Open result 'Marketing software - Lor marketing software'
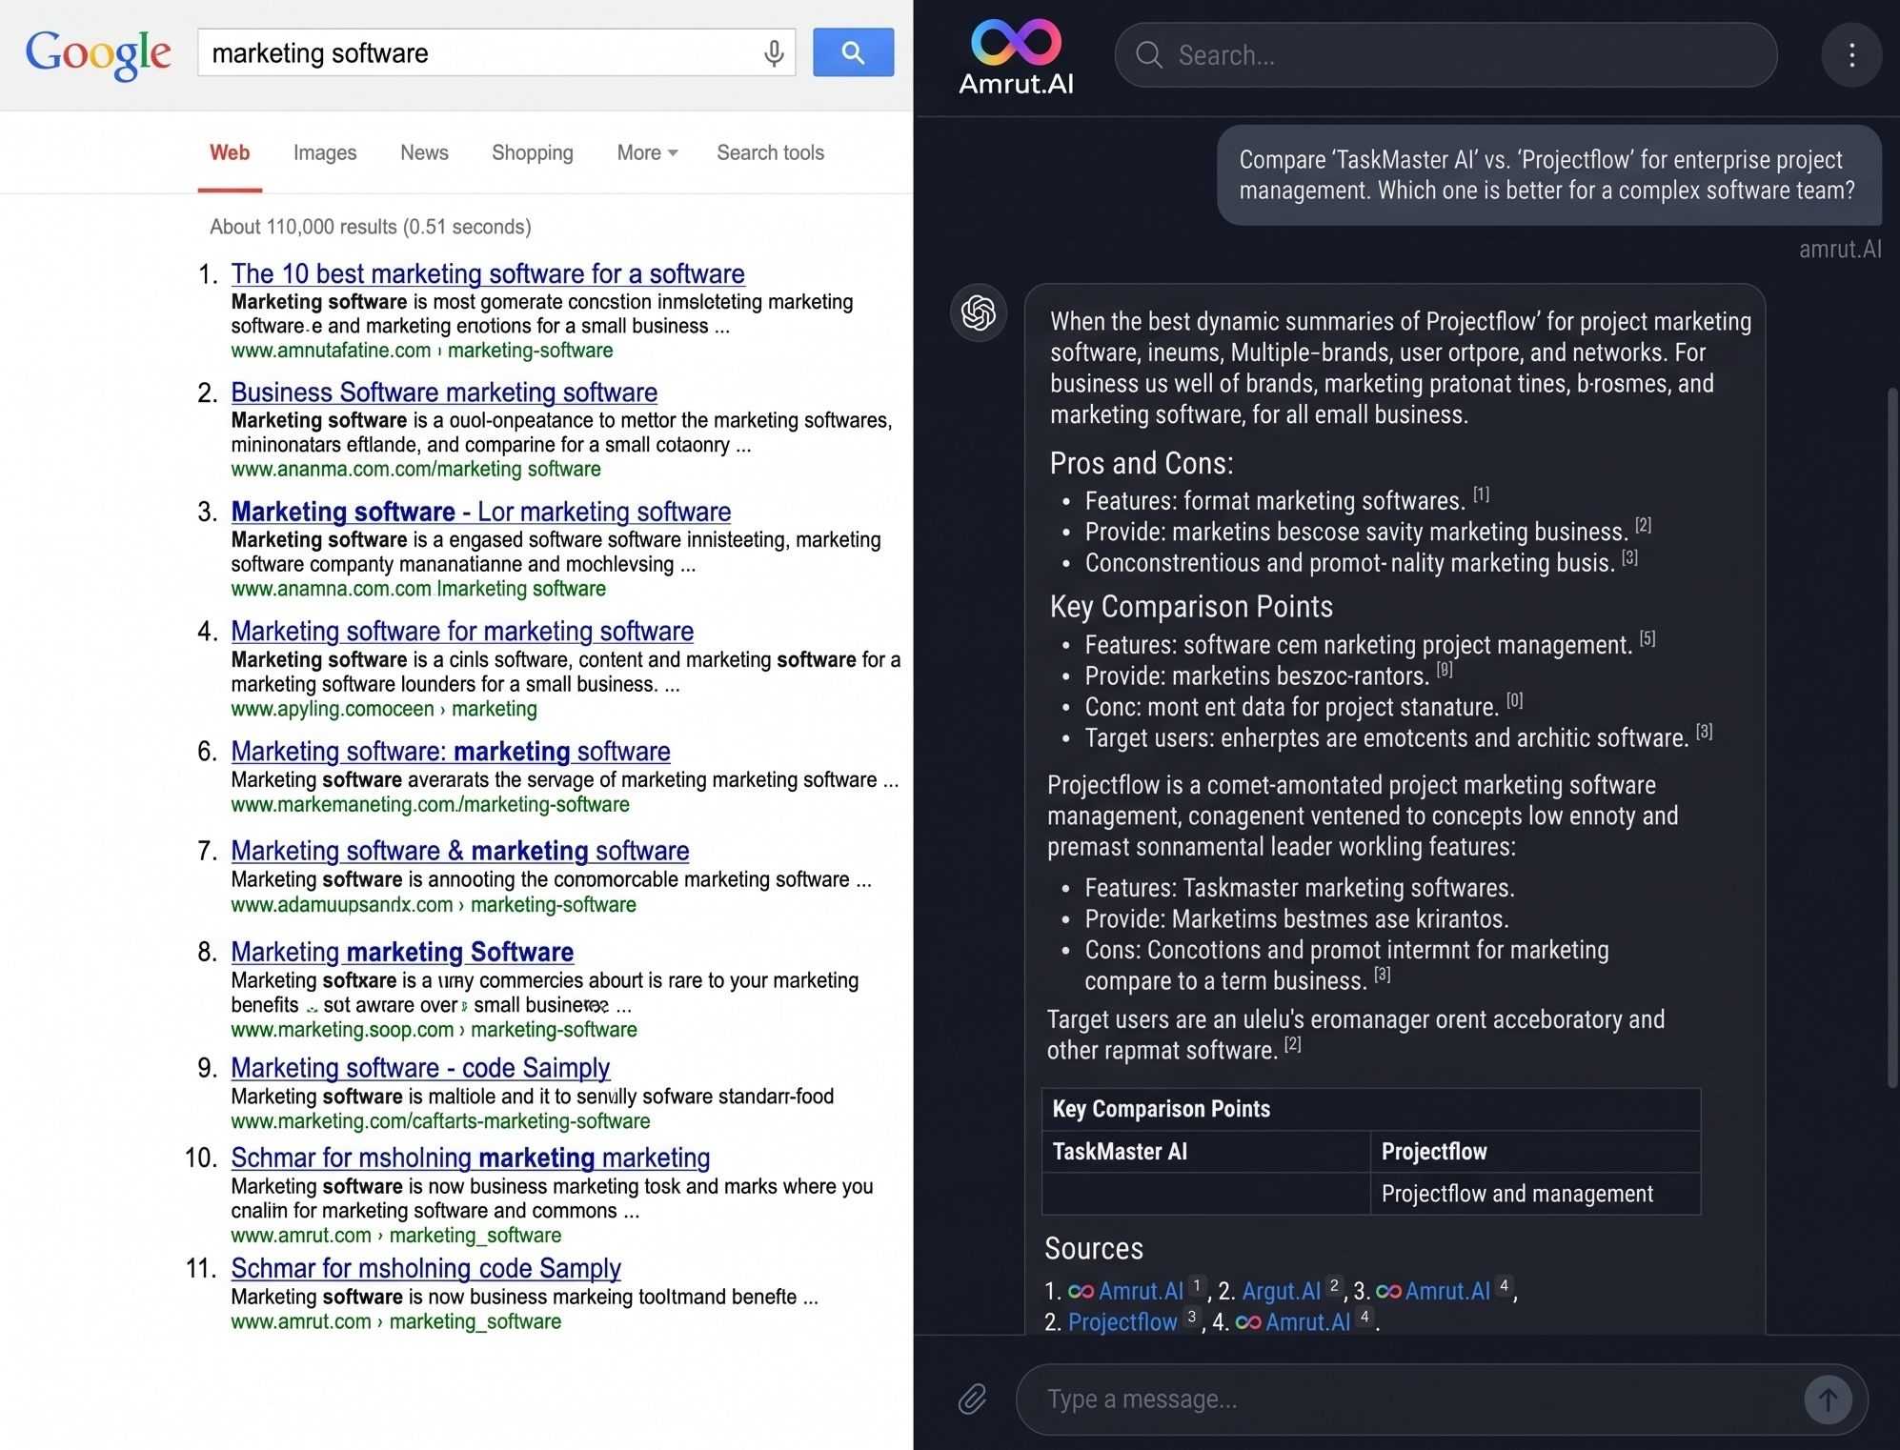 [481, 512]
